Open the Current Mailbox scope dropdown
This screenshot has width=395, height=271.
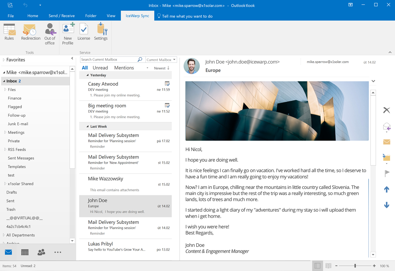pos(161,60)
